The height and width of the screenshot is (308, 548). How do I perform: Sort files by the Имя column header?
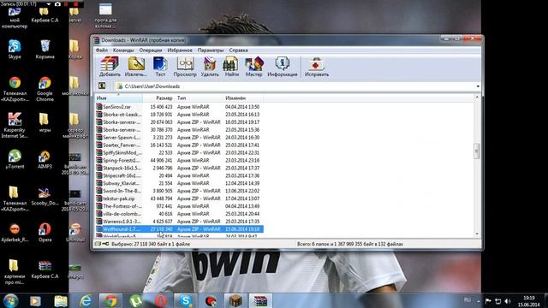(119, 98)
